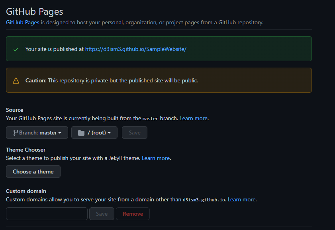Viewport: 335px width, 230px height.
Task: Click the GitHub Pages section heading
Action: (x=34, y=12)
